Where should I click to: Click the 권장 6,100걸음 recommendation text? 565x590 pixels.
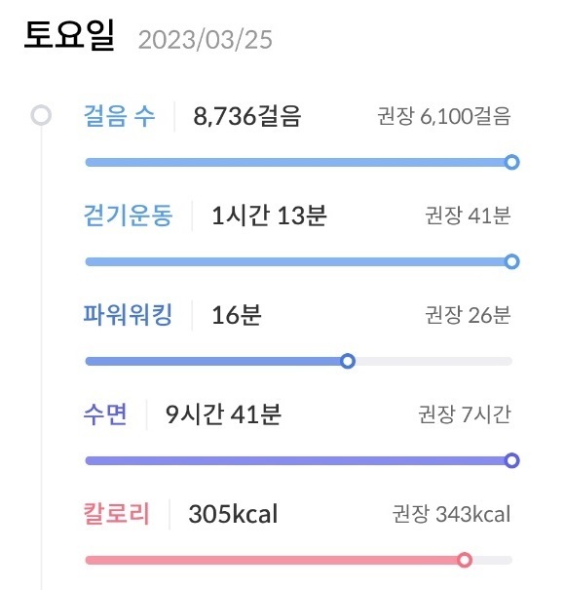coord(444,116)
